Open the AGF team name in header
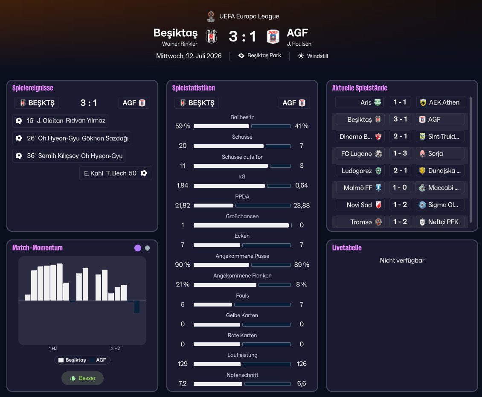Screen dimensions: 482x397 (x=297, y=32)
